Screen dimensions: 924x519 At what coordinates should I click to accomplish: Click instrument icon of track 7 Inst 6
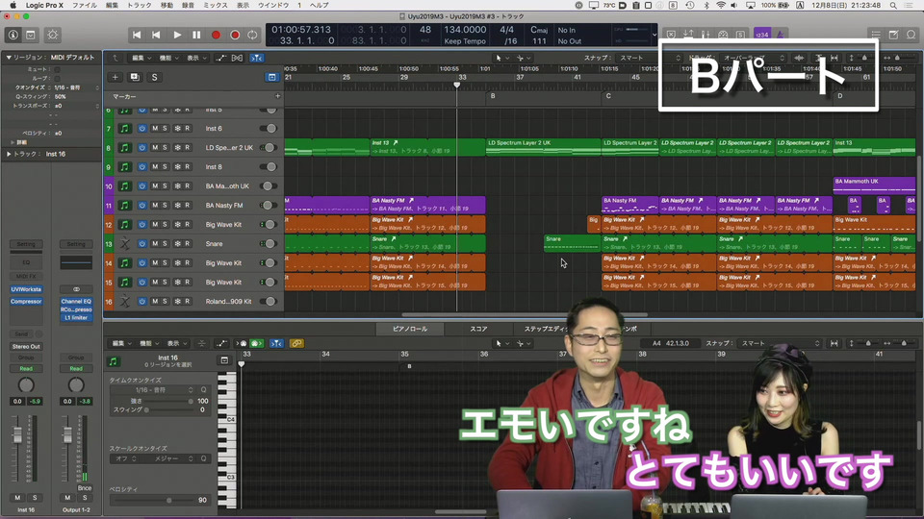[x=125, y=128]
